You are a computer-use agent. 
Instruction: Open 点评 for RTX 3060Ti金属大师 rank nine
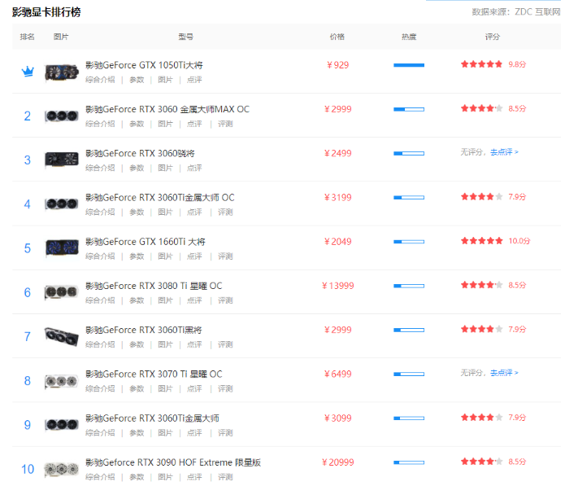[194, 433]
